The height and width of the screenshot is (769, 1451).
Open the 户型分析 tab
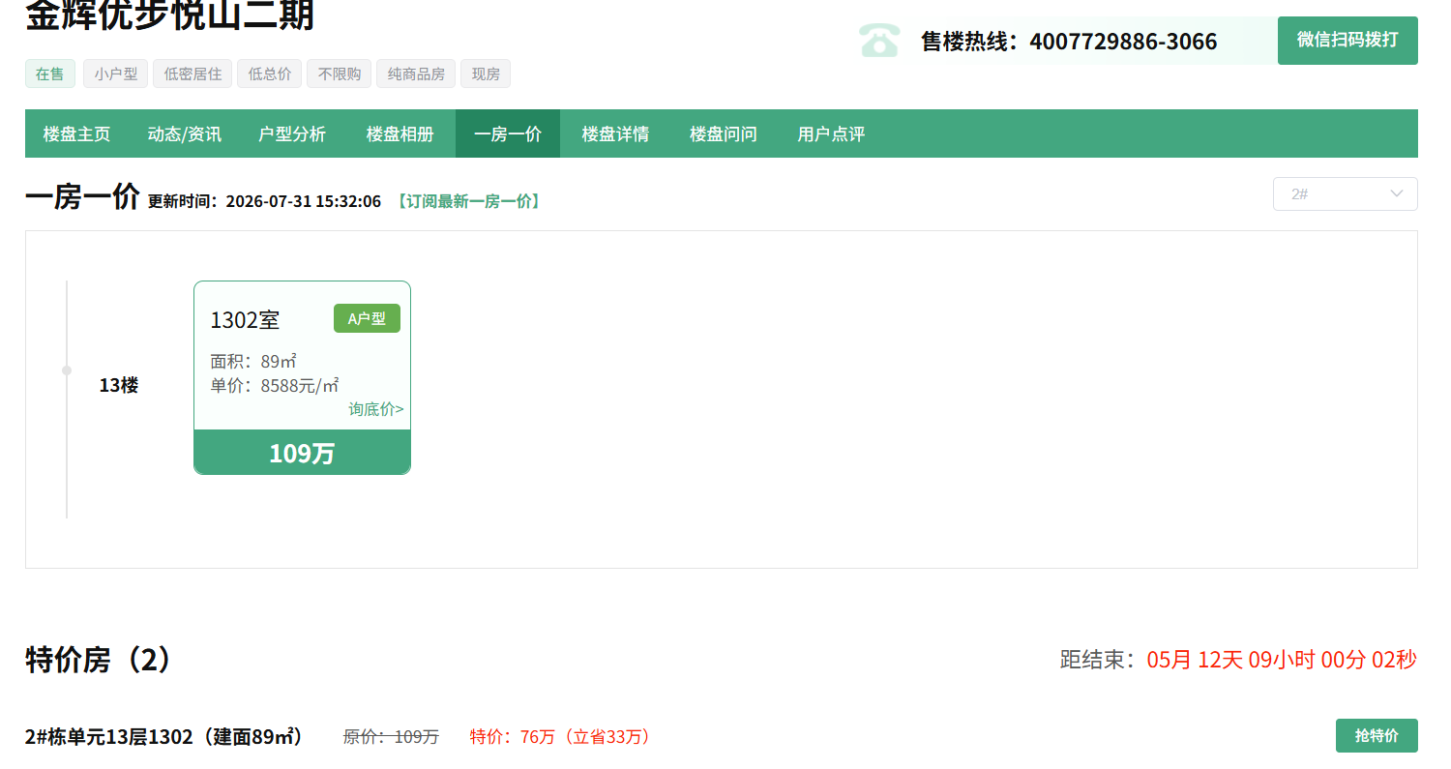tap(292, 133)
